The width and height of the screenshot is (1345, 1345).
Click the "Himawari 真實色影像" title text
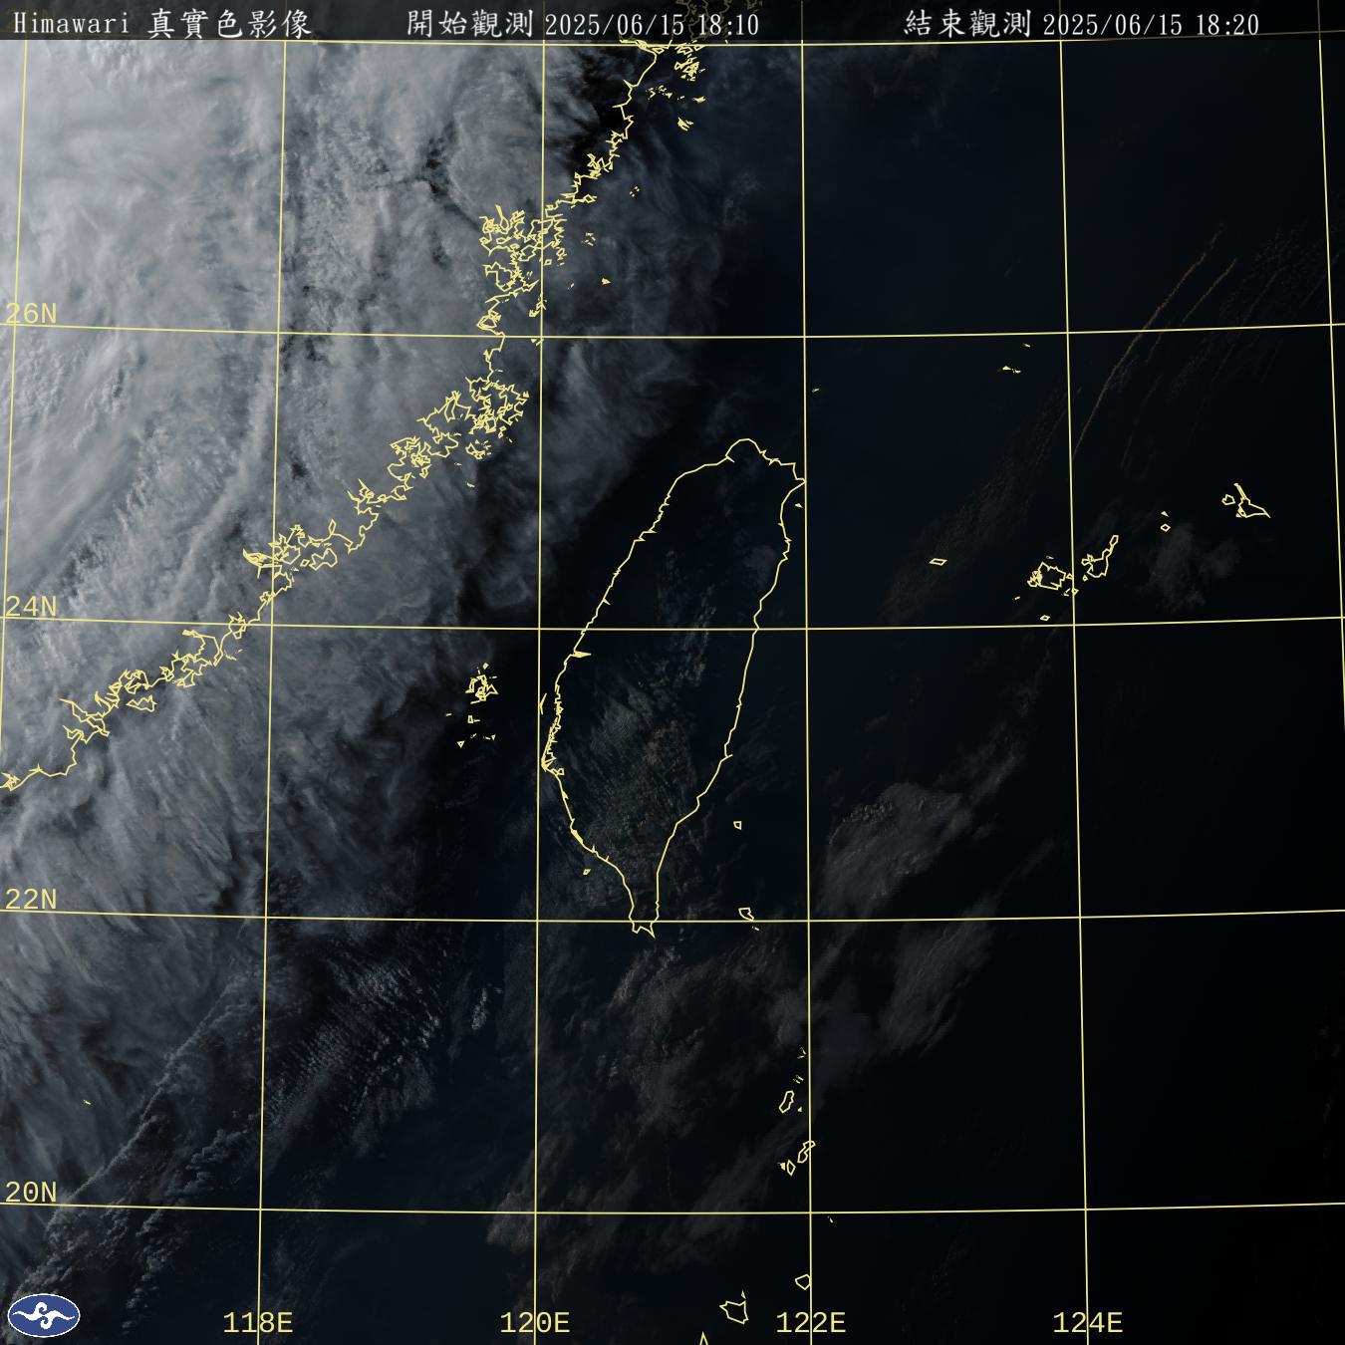pos(161,24)
